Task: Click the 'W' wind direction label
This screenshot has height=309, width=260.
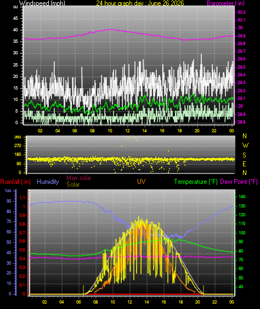Action: (245, 145)
